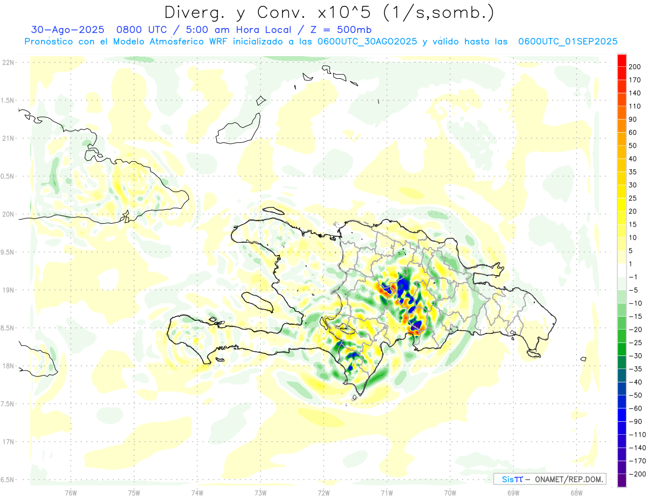Click the '0600UTC_01SEP2025' valid-until time

[x=567, y=42]
